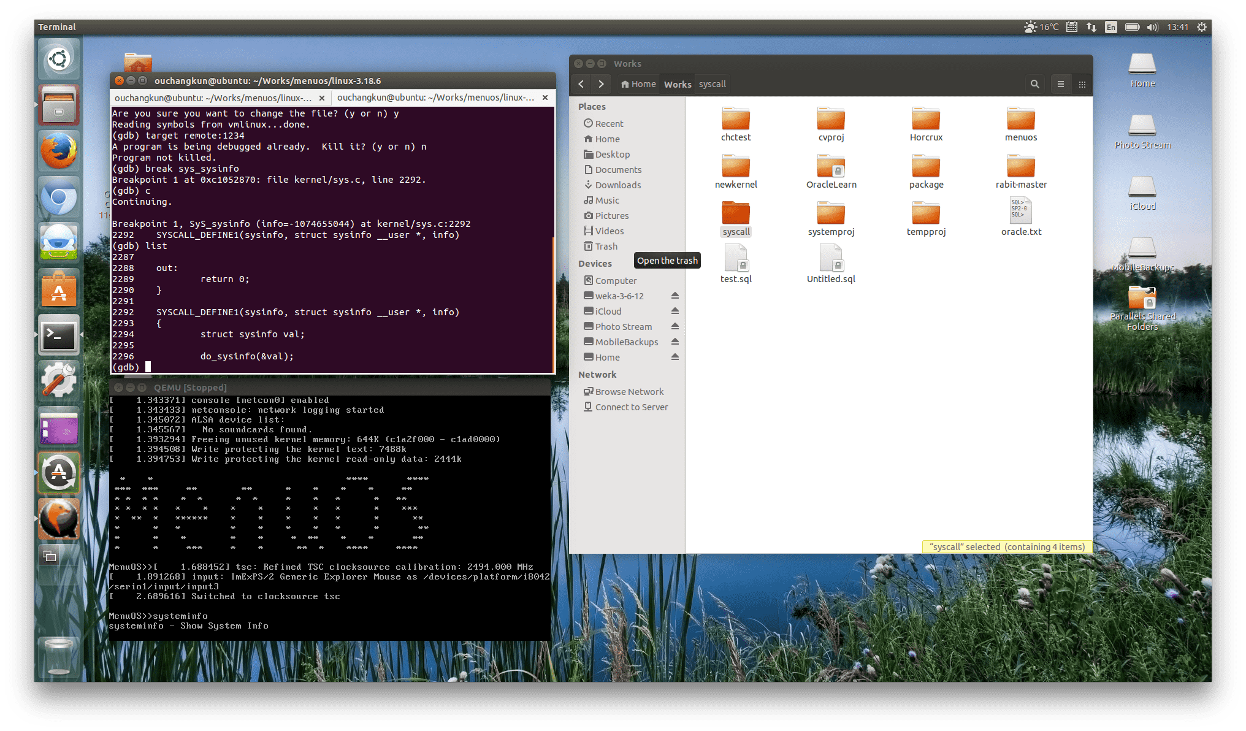Open Trash in Places sidebar
This screenshot has width=1246, height=731.
point(606,247)
